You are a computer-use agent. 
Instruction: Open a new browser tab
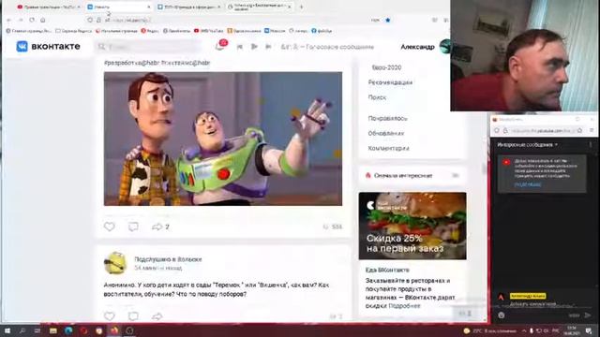coord(301,7)
